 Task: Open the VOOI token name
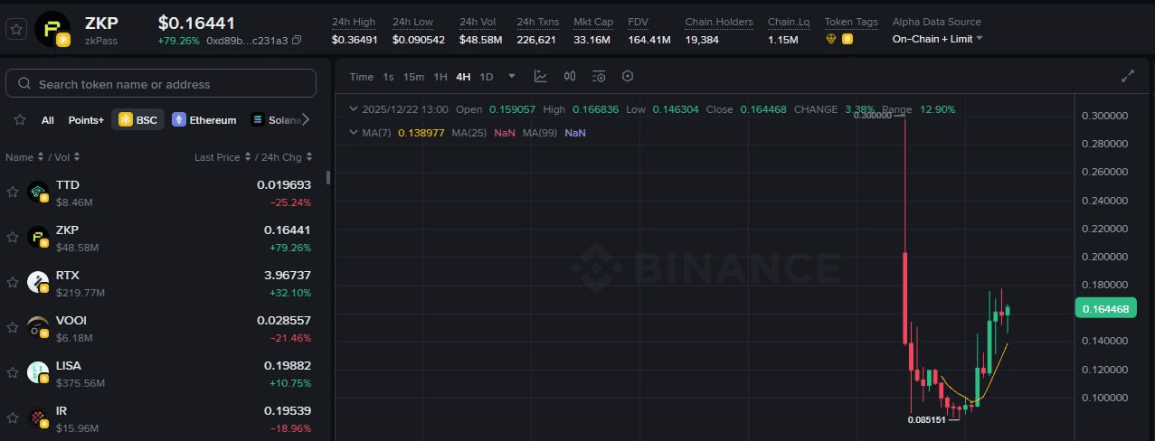(71, 320)
